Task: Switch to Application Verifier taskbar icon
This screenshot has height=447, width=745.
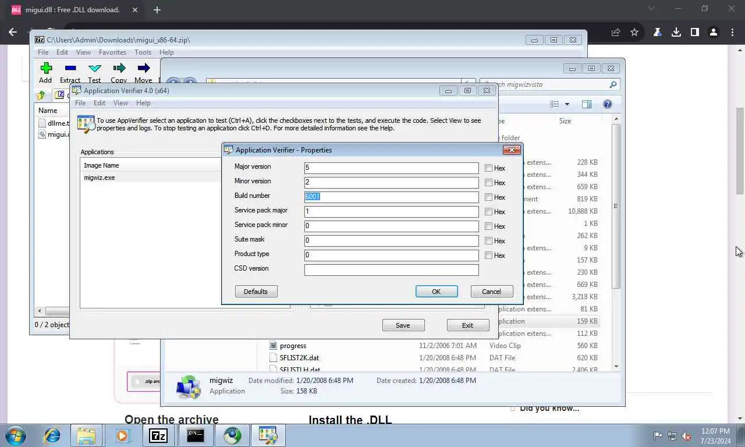Action: [x=268, y=435]
